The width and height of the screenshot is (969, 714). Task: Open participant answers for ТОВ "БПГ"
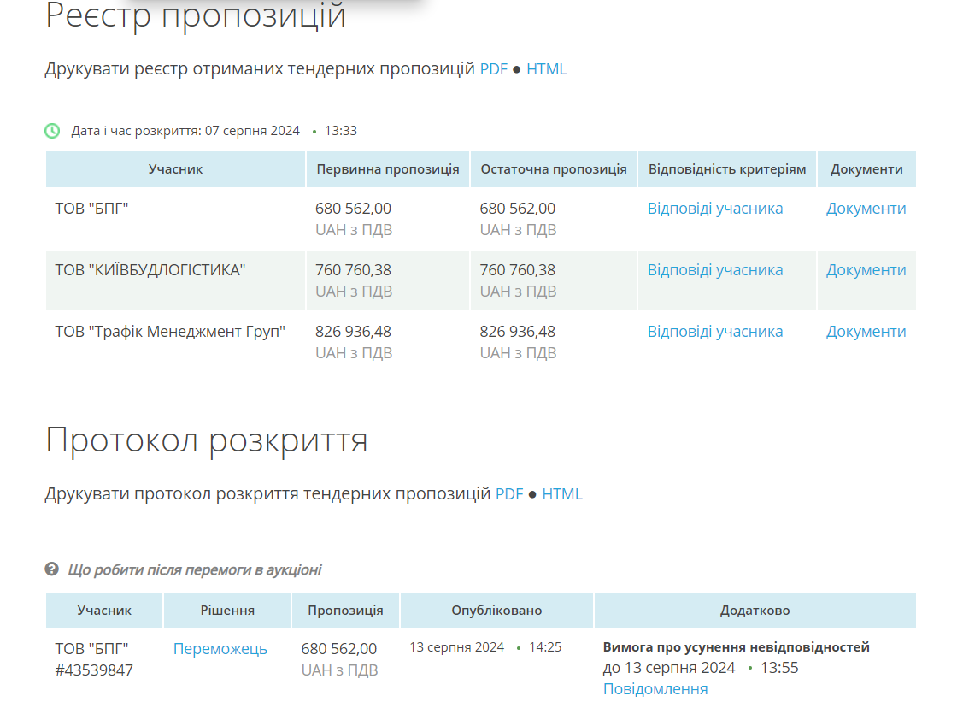pos(715,209)
